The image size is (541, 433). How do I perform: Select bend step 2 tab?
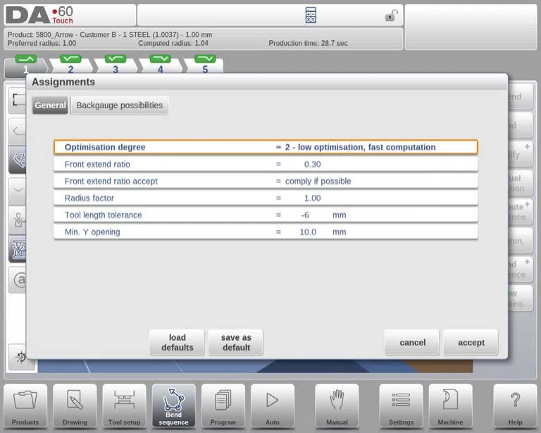point(70,69)
